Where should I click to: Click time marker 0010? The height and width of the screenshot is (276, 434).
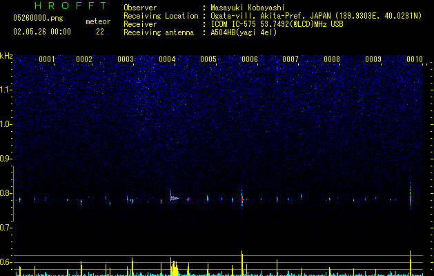[415, 59]
